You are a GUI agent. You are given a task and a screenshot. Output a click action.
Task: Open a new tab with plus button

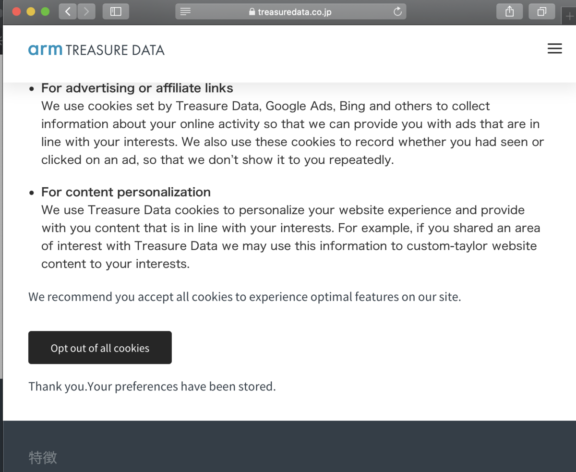[570, 17]
